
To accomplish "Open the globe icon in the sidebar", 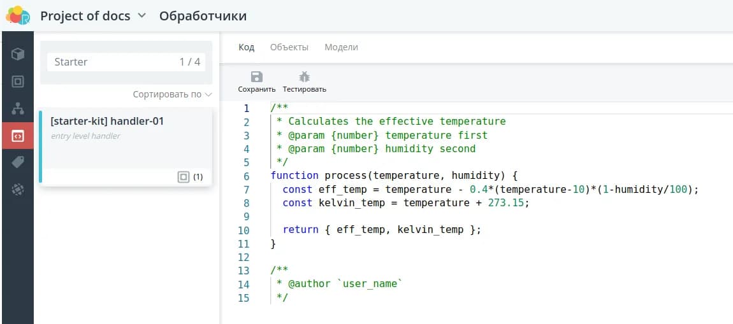I will pos(18,189).
